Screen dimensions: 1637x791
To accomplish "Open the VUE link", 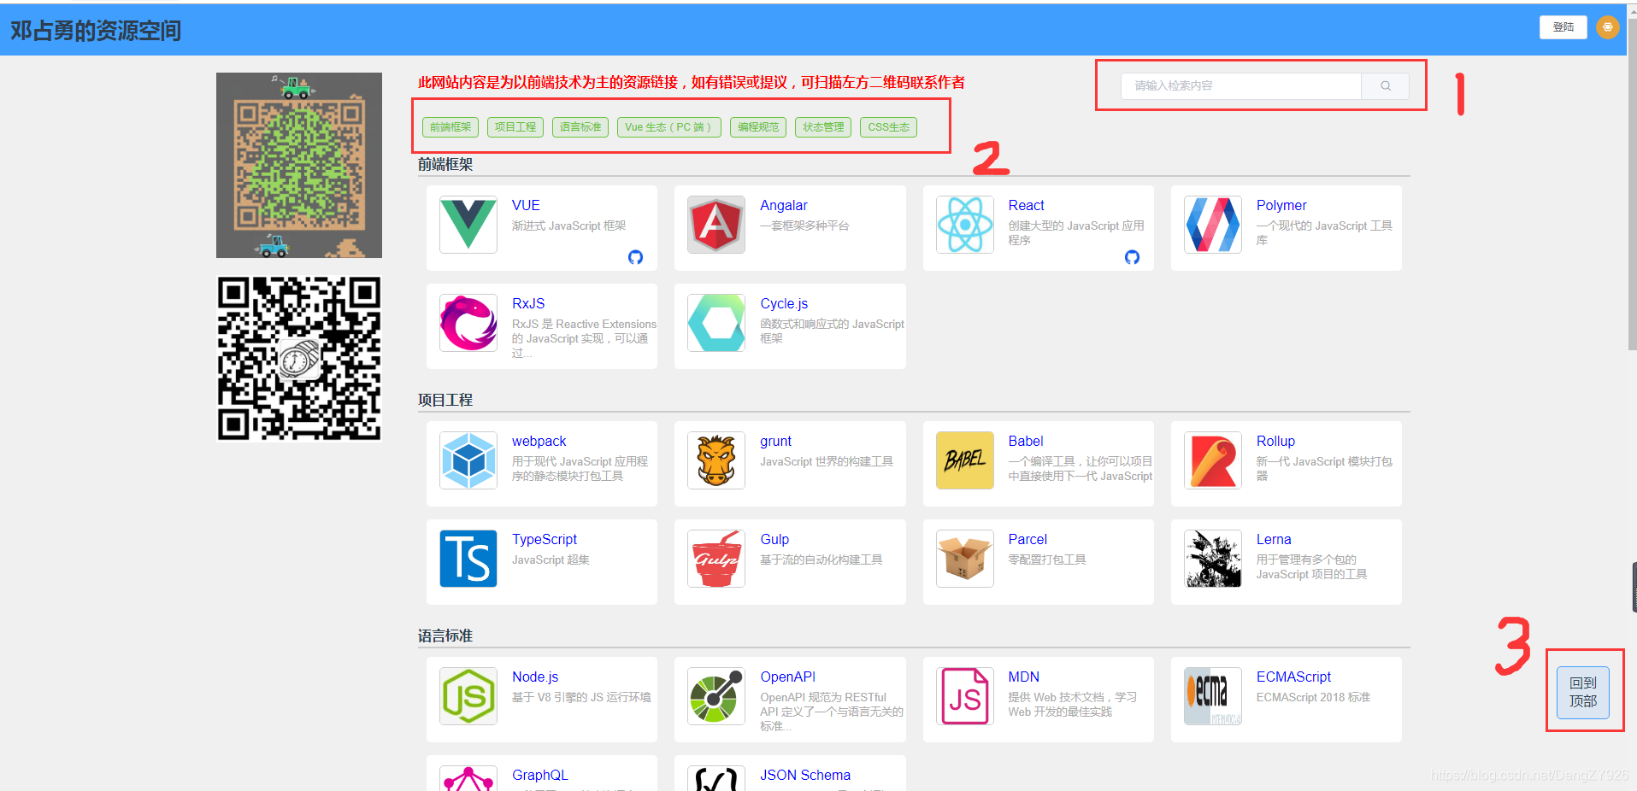I will (526, 205).
